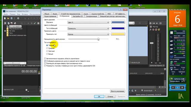Expand the По типу tree node
Screen dimensions: 191x107
tap(5, 31)
